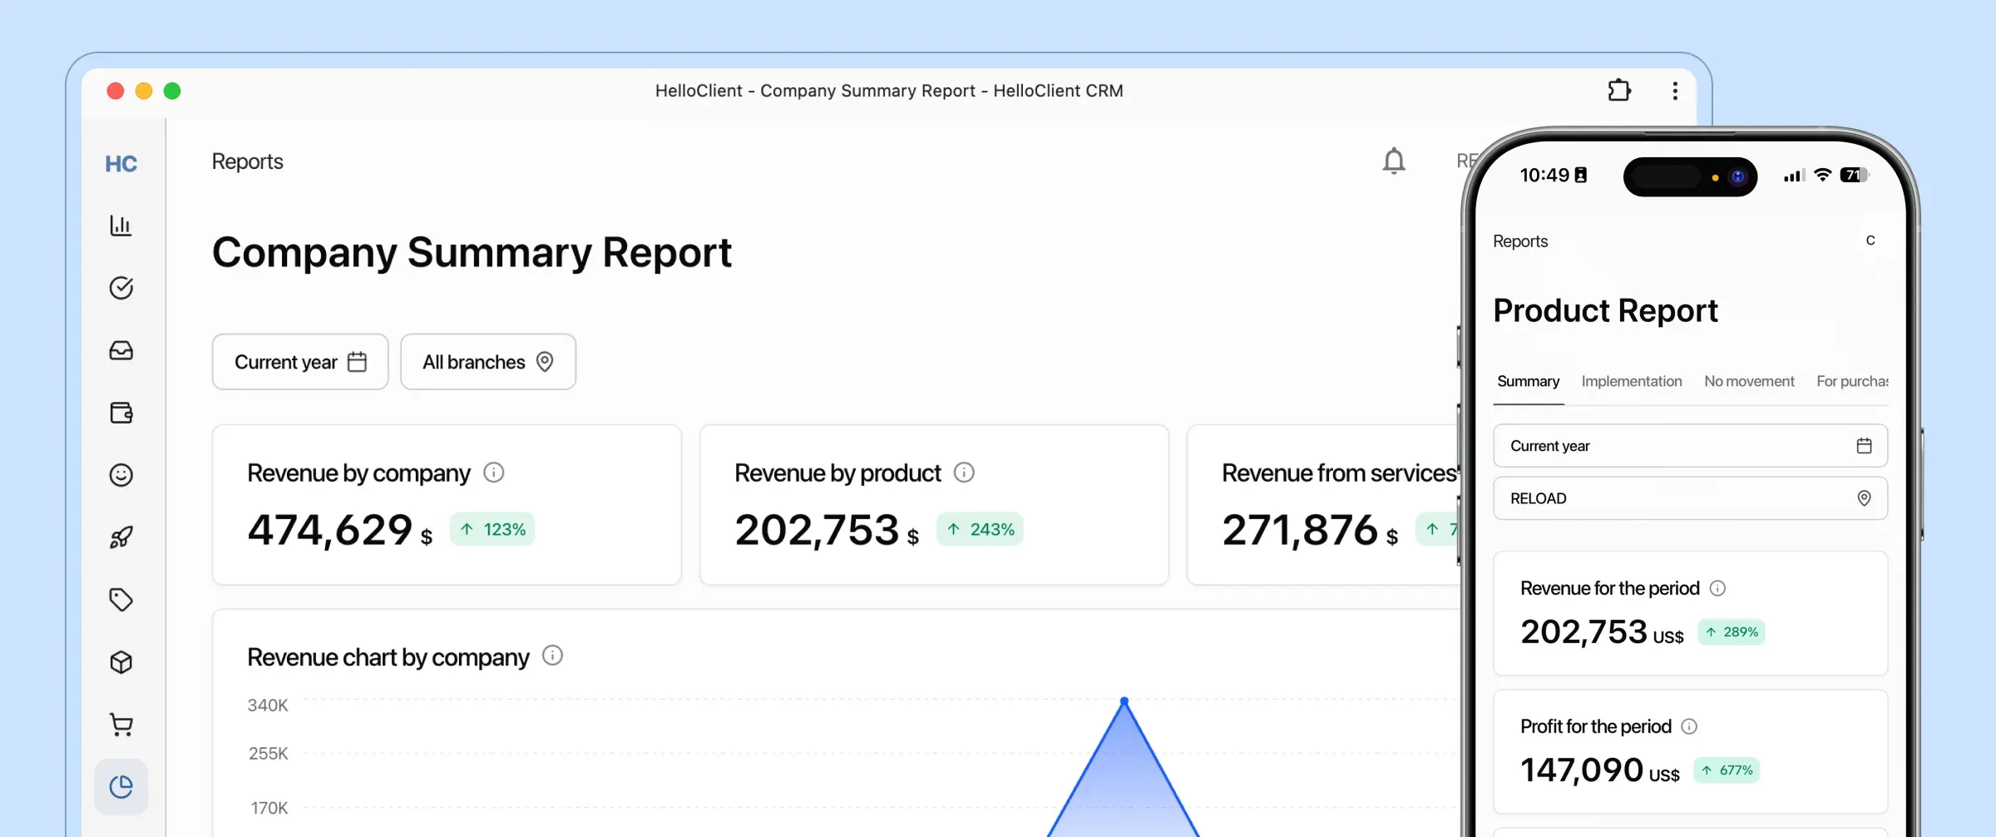The image size is (1996, 837).
Task: Open the inbox section from the sidebar
Action: (x=121, y=350)
